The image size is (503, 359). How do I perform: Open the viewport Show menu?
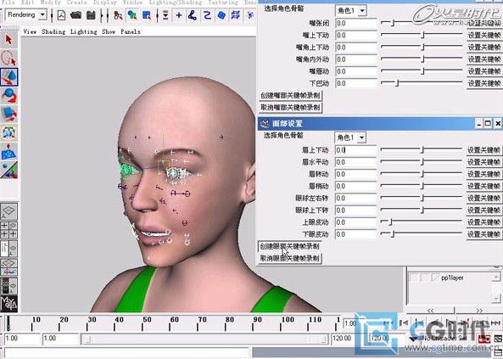click(109, 31)
